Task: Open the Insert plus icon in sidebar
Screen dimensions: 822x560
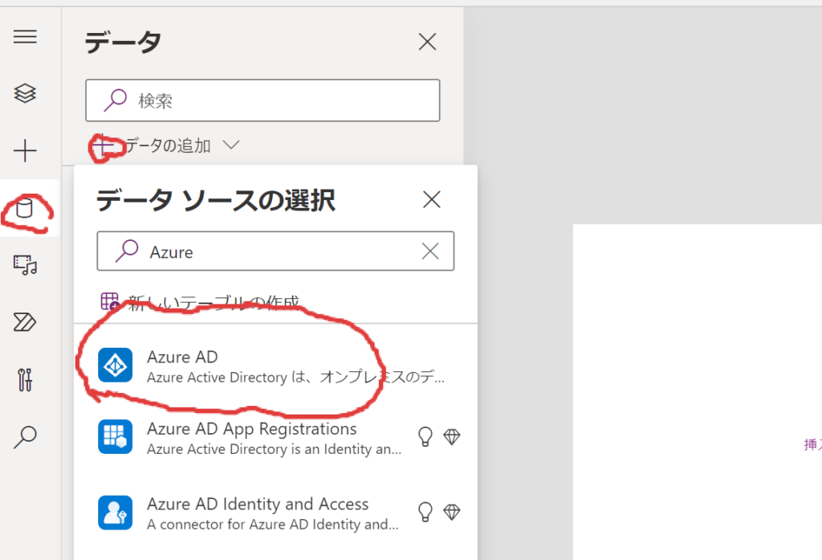Action: point(26,150)
